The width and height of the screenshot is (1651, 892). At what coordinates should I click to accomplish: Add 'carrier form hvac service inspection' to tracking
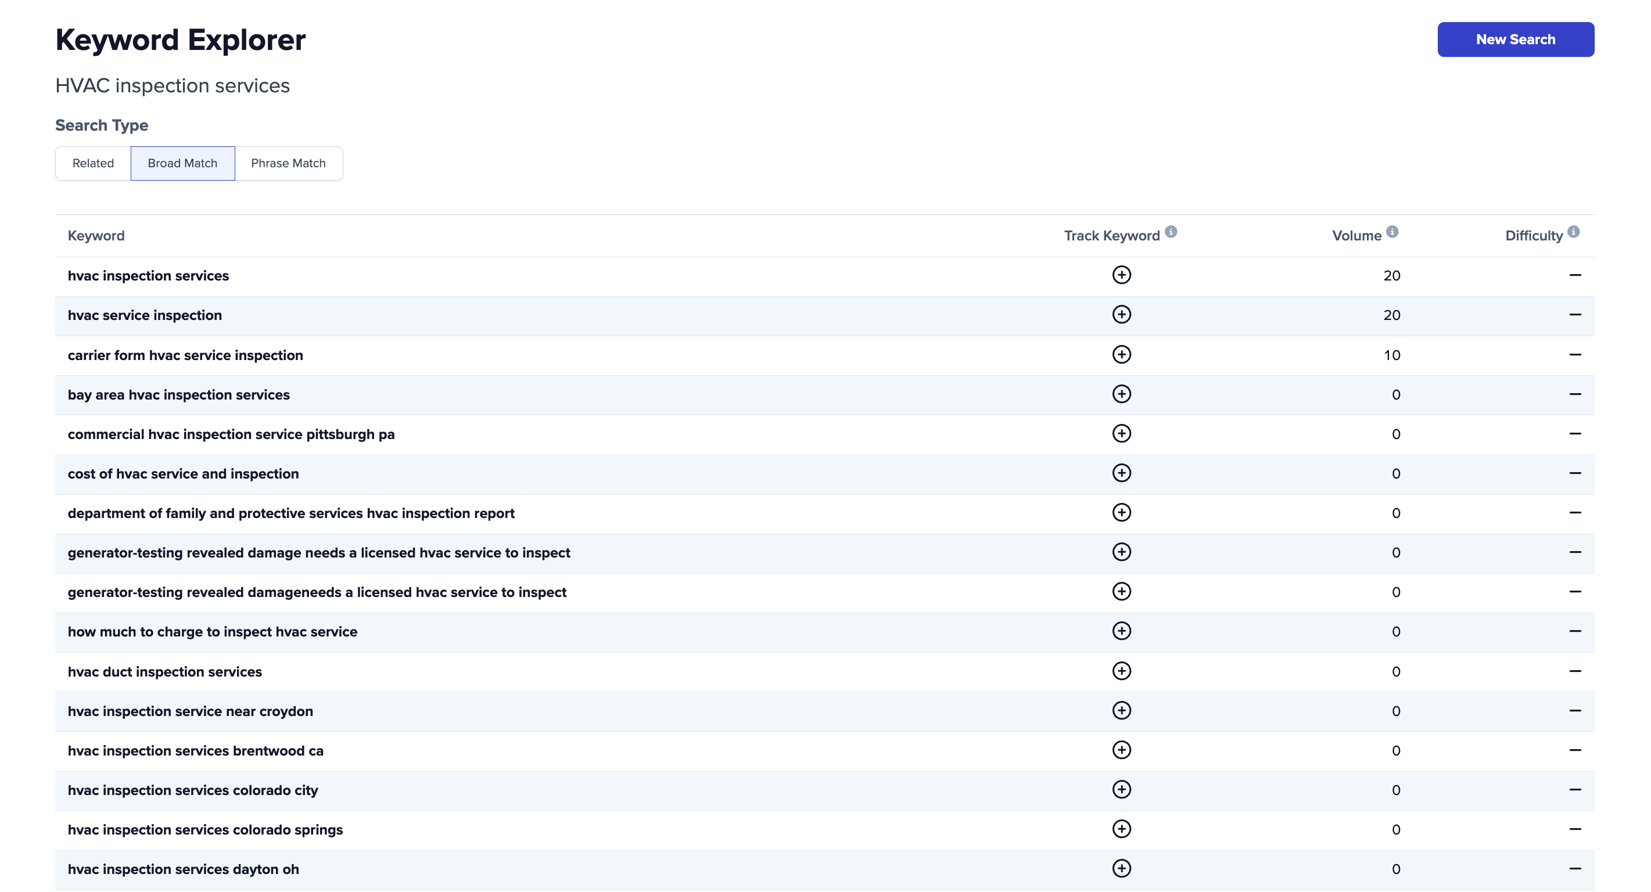point(1121,354)
